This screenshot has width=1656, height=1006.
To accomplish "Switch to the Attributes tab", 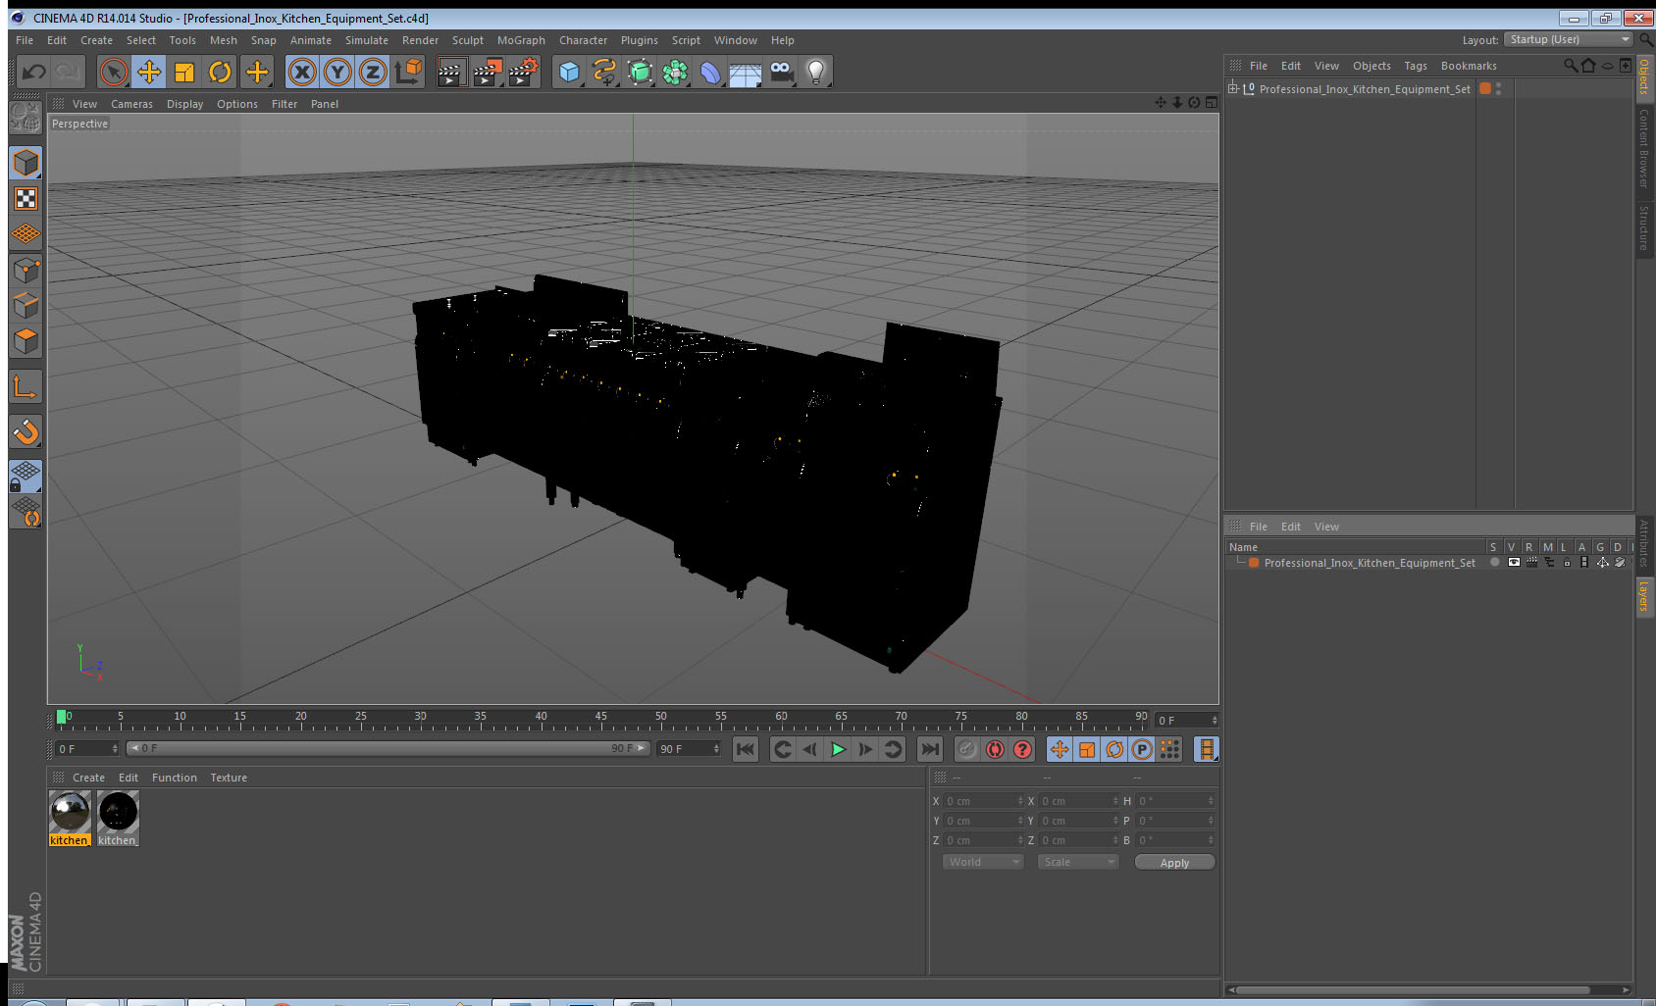I will 1644,543.
